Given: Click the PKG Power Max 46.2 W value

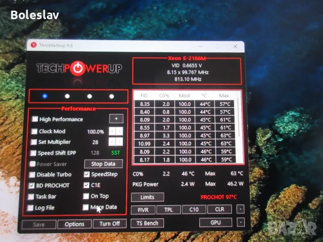Looking at the screenshot, I should (235, 184).
